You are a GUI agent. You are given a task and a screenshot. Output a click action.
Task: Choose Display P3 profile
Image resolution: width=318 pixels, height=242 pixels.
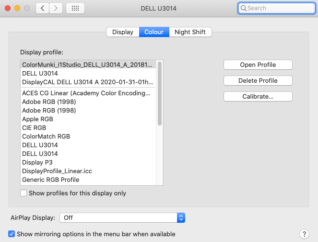pyautogui.click(x=88, y=162)
